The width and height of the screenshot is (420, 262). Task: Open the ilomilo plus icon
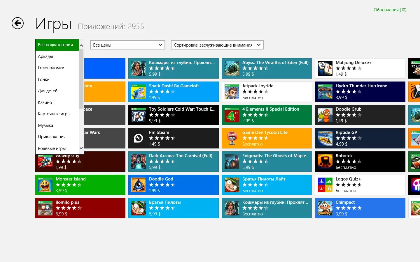point(45,208)
